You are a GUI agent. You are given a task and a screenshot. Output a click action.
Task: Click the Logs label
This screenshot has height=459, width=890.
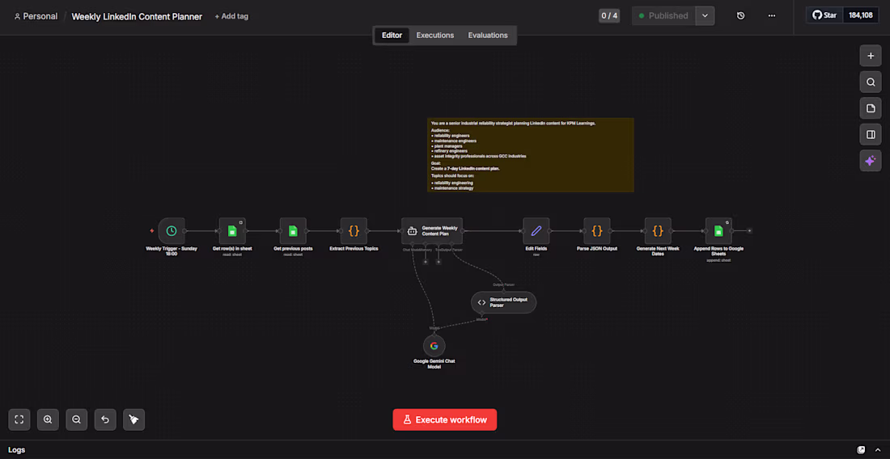pos(16,450)
